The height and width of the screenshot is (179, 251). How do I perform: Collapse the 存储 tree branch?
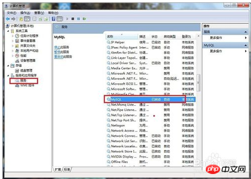tap(8, 65)
